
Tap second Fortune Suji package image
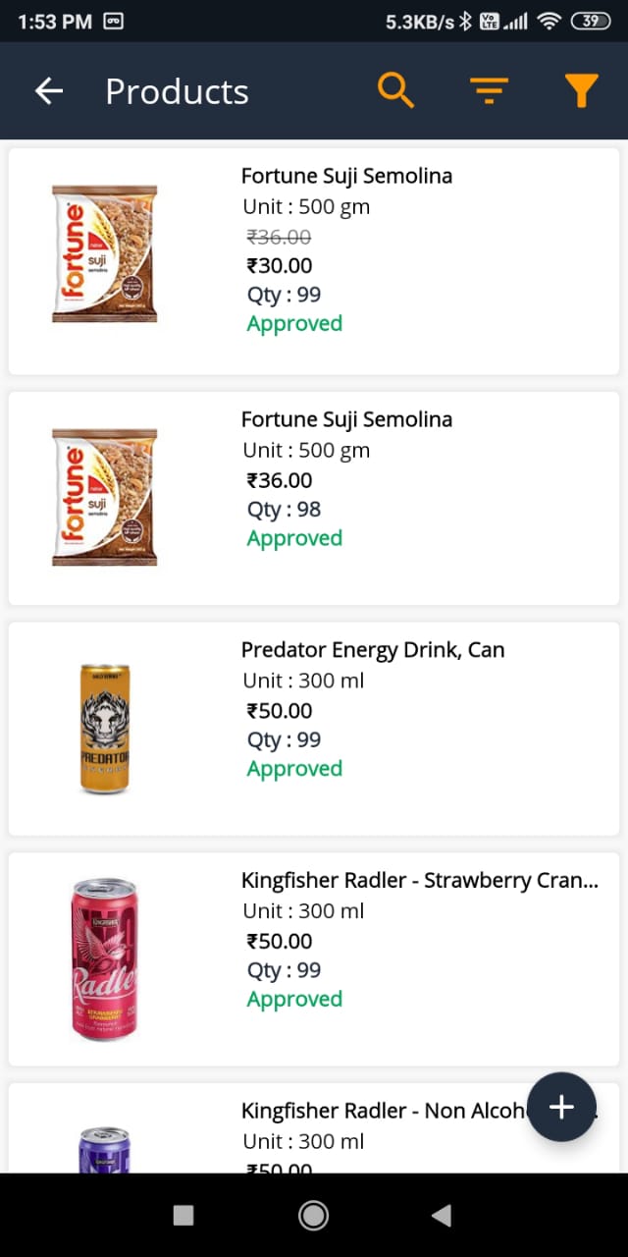[x=105, y=497]
